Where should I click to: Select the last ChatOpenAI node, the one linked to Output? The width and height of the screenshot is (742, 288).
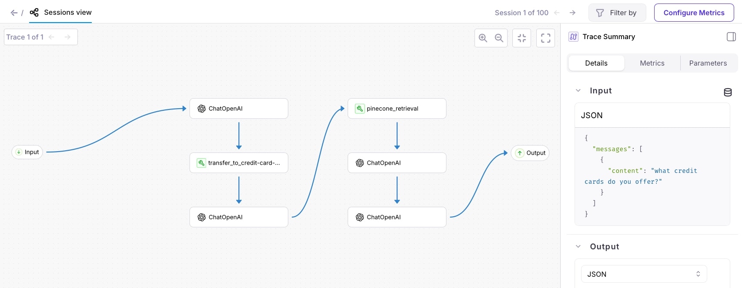[397, 217]
